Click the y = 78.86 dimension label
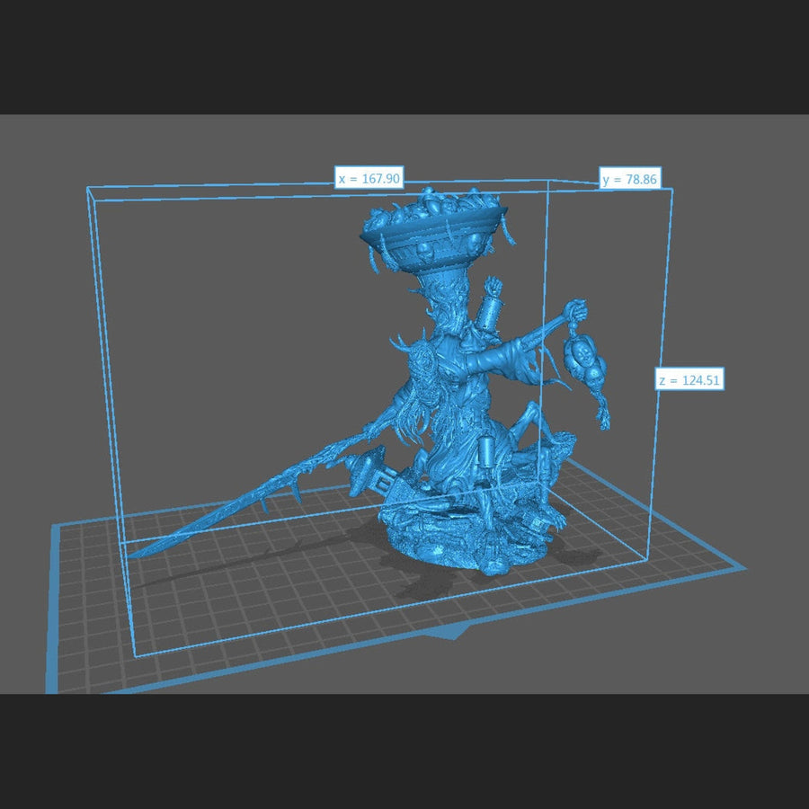Image resolution: width=809 pixels, height=809 pixels. coord(629,180)
